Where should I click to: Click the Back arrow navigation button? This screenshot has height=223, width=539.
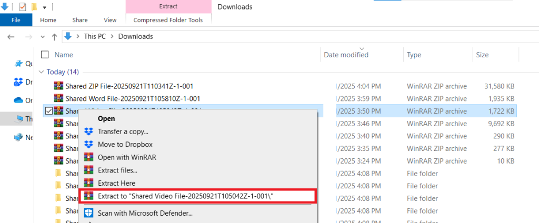pos(12,37)
